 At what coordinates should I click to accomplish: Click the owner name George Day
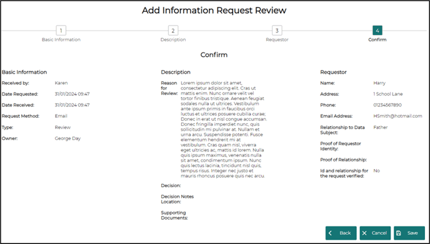click(67, 139)
